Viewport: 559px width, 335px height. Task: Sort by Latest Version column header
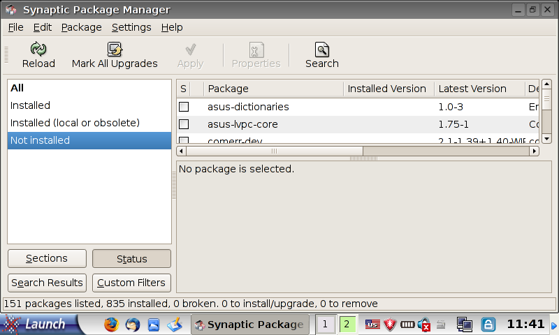click(x=479, y=89)
